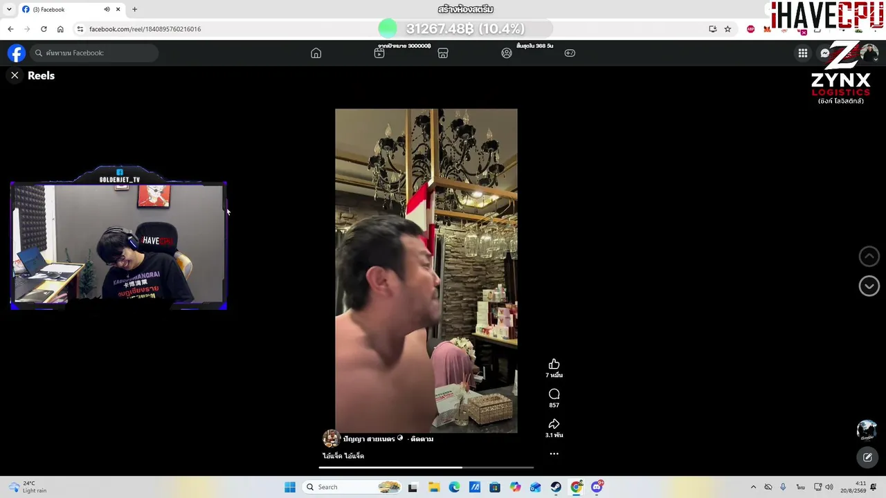The width and height of the screenshot is (886, 498).
Task: Open comments on the reel
Action: pos(554,394)
